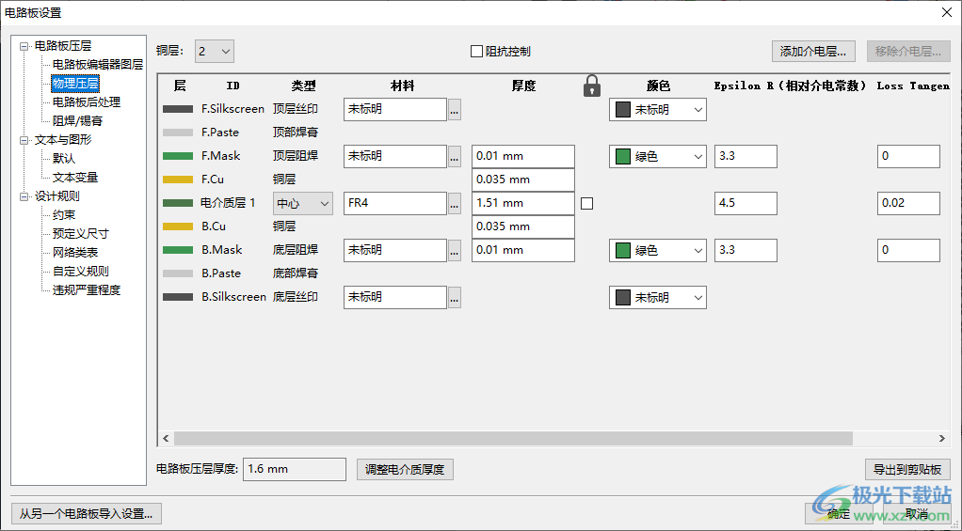This screenshot has height=531, width=962.
Task: Open material browser for dielectric layer FR4
Action: click(x=455, y=204)
